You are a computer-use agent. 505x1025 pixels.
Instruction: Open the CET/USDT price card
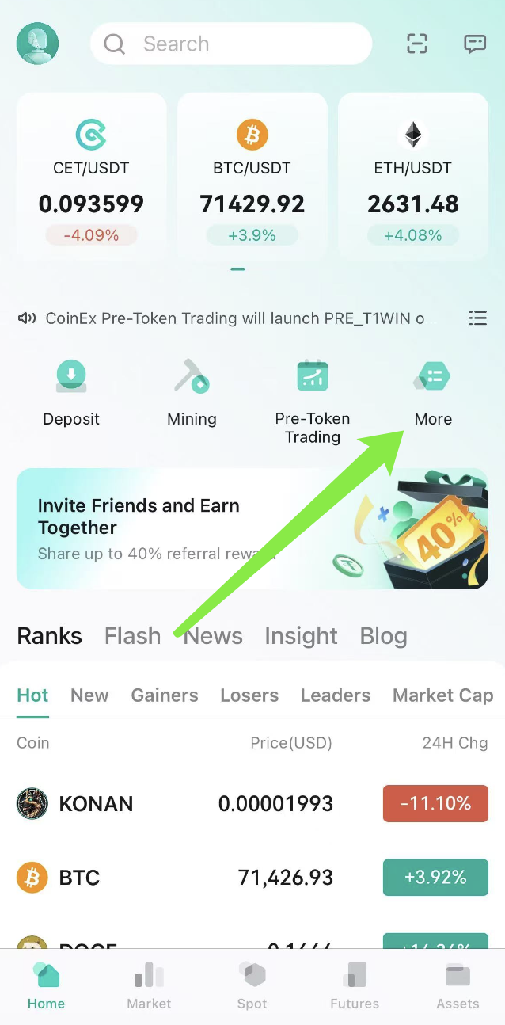point(91,177)
